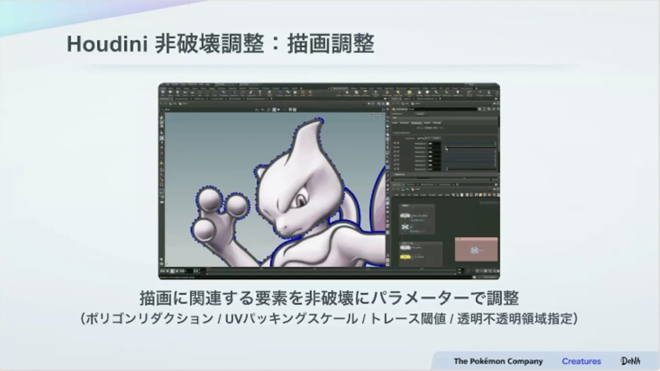Open the color palette icon in network toolbar

click(489, 195)
